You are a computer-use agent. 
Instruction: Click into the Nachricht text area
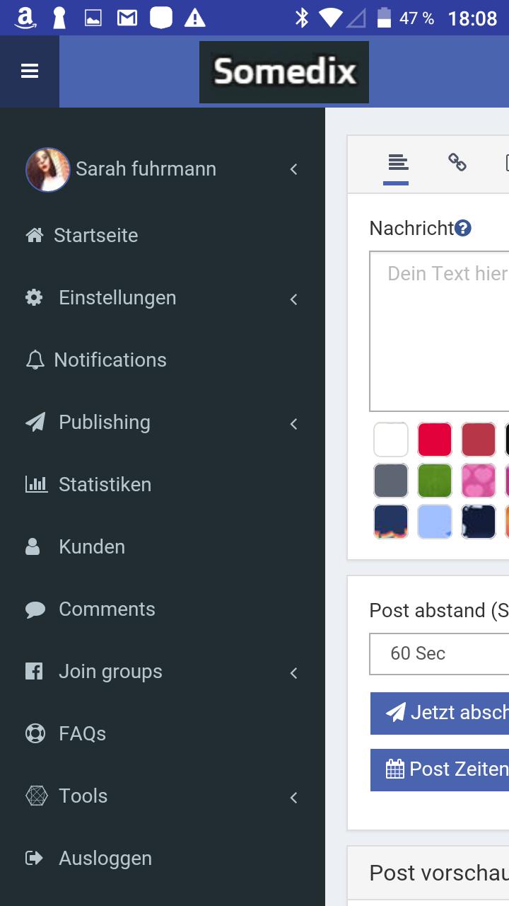coord(439,331)
